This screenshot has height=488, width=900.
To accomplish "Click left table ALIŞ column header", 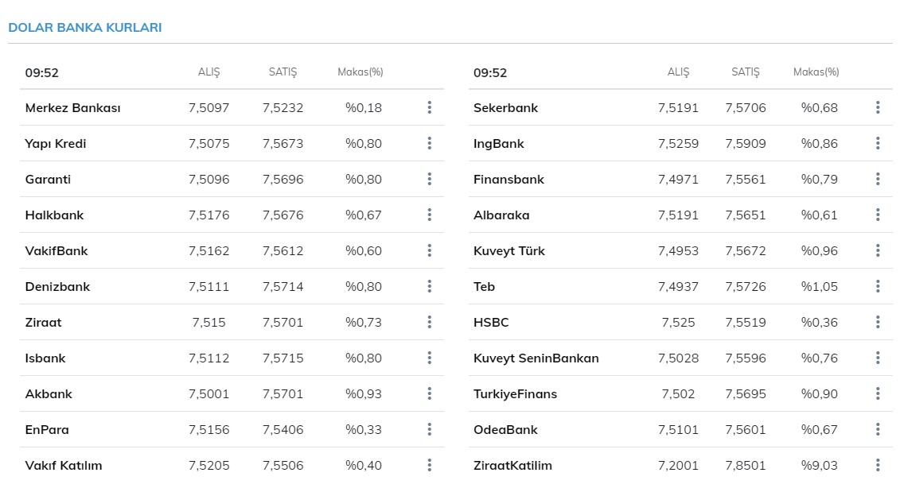I will point(208,72).
